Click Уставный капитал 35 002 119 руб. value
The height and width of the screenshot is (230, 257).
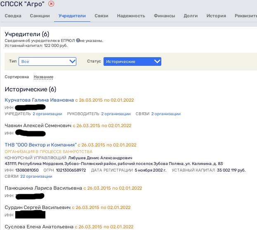coord(231,170)
